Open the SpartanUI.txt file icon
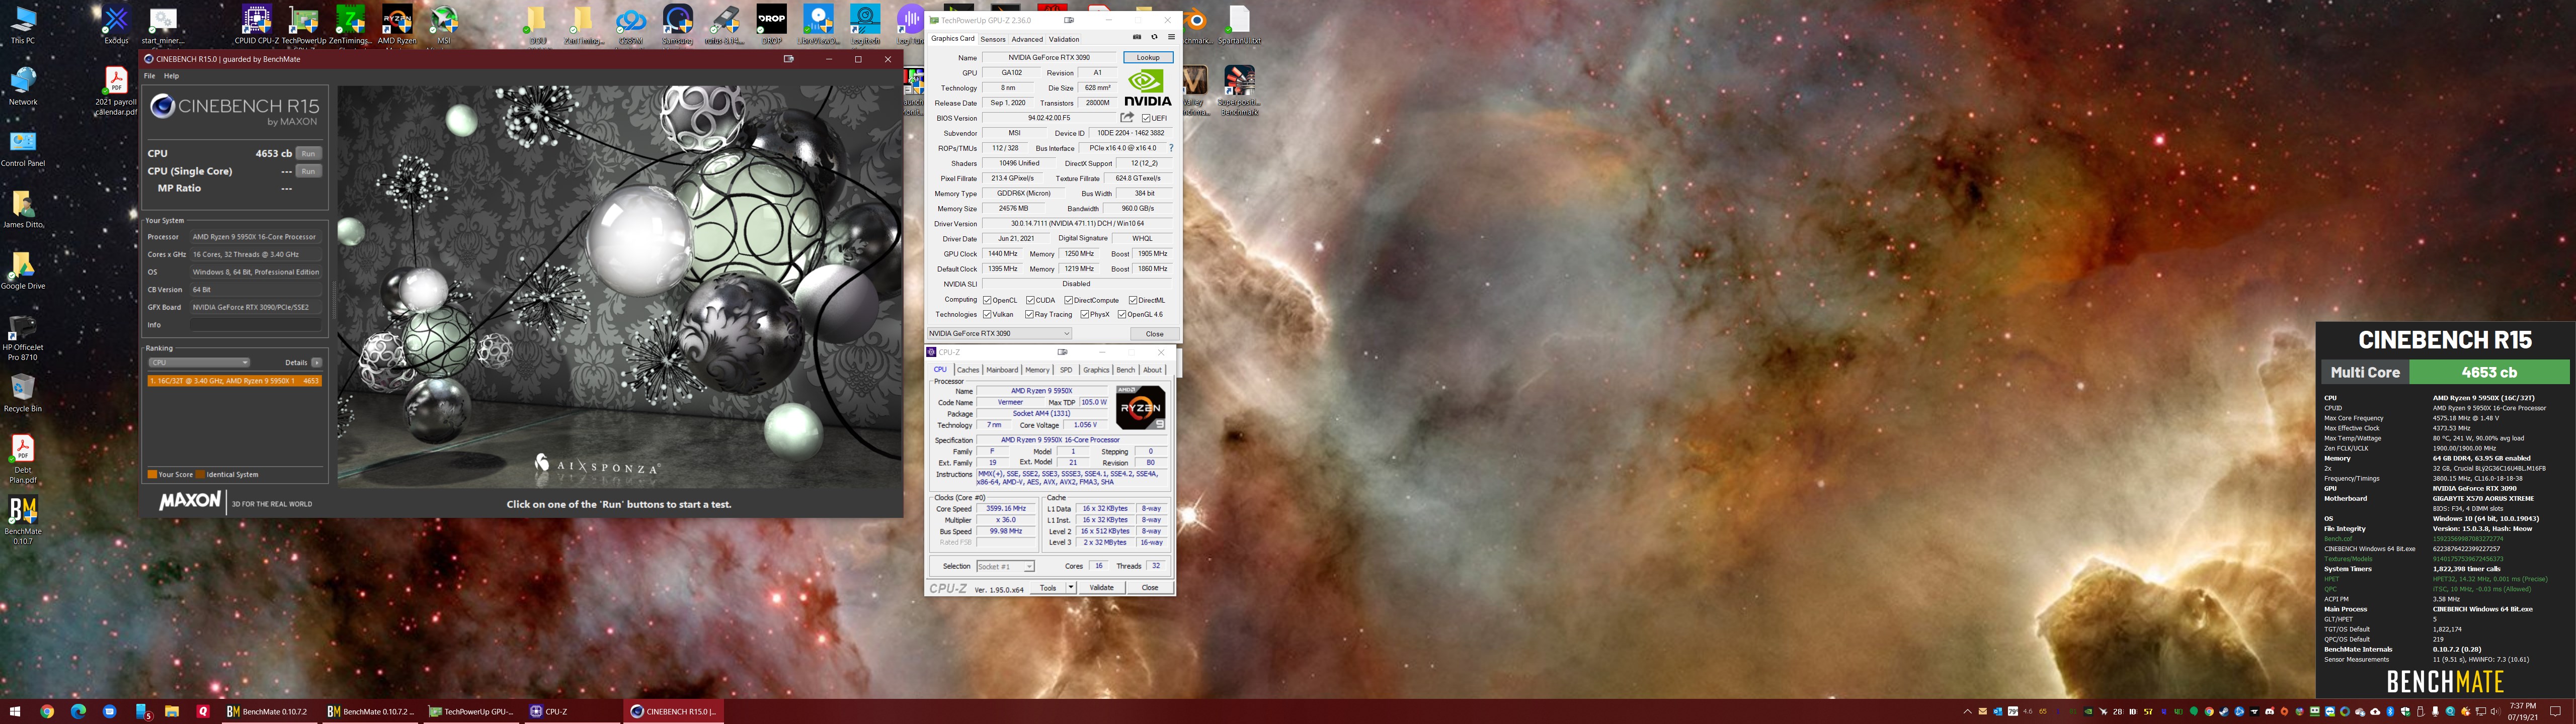 tap(1239, 24)
